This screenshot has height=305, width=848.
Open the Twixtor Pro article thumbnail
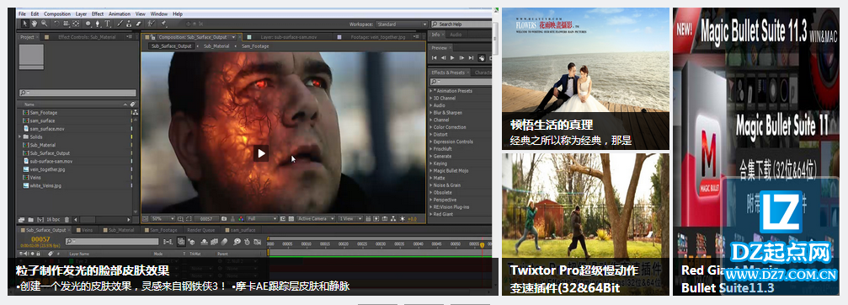tap(585, 224)
